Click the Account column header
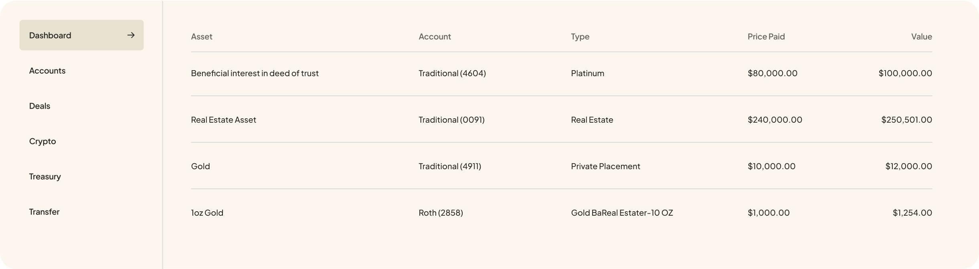The height and width of the screenshot is (269, 979). tap(435, 36)
